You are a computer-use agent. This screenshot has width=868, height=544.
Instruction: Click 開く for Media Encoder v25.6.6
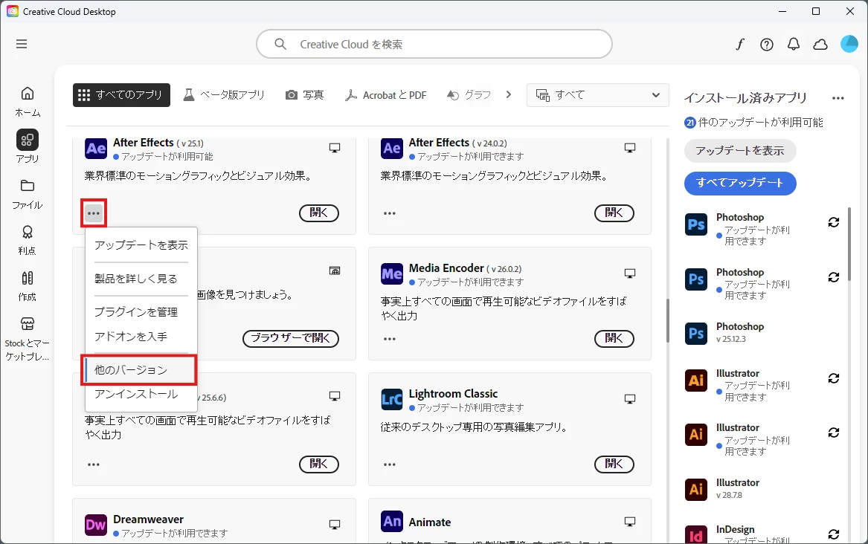point(319,464)
